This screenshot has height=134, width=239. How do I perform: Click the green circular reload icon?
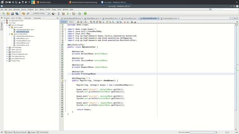tap(86, 14)
